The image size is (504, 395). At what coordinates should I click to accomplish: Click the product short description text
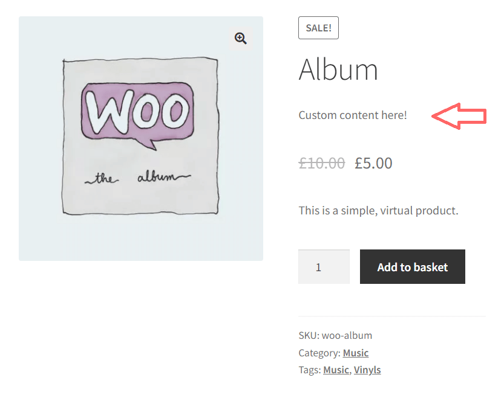(378, 210)
